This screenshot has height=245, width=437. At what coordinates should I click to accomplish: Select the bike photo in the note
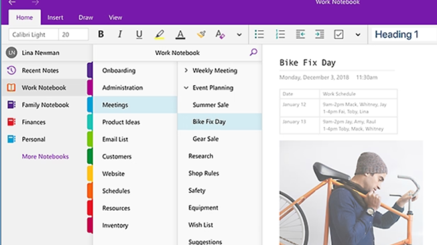click(351, 193)
